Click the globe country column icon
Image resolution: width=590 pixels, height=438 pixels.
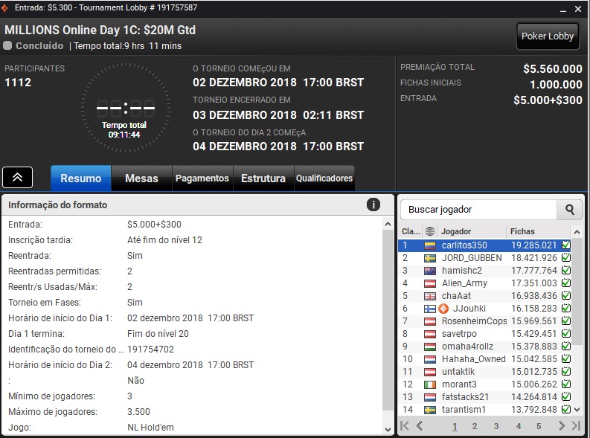(x=430, y=231)
